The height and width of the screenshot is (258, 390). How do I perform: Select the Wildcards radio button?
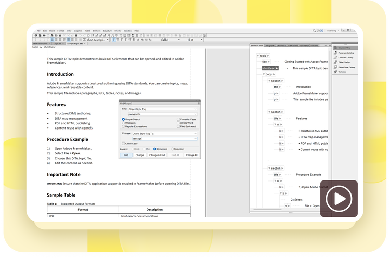(123, 123)
